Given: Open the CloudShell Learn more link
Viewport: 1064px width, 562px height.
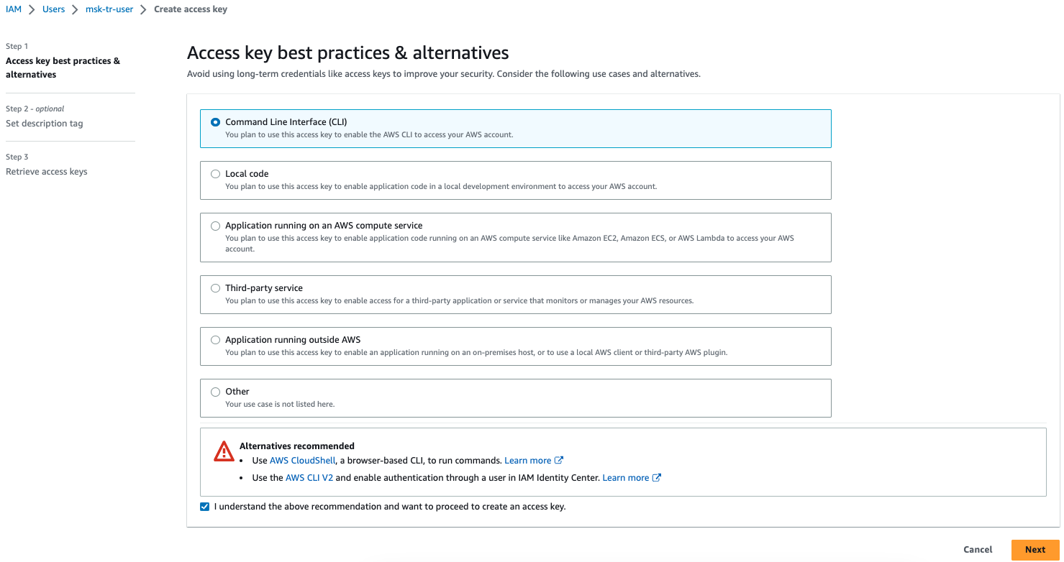Looking at the screenshot, I should (534, 461).
